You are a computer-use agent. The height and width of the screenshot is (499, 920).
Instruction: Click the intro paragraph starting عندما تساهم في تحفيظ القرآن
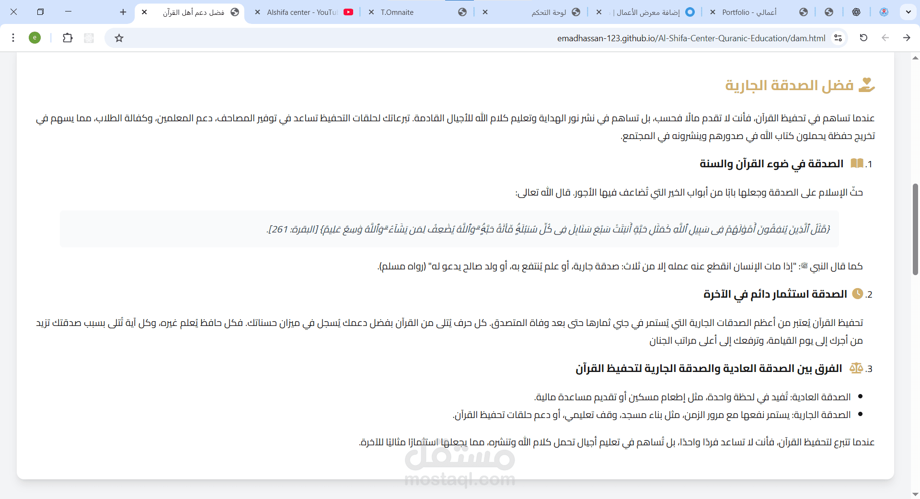point(455,127)
